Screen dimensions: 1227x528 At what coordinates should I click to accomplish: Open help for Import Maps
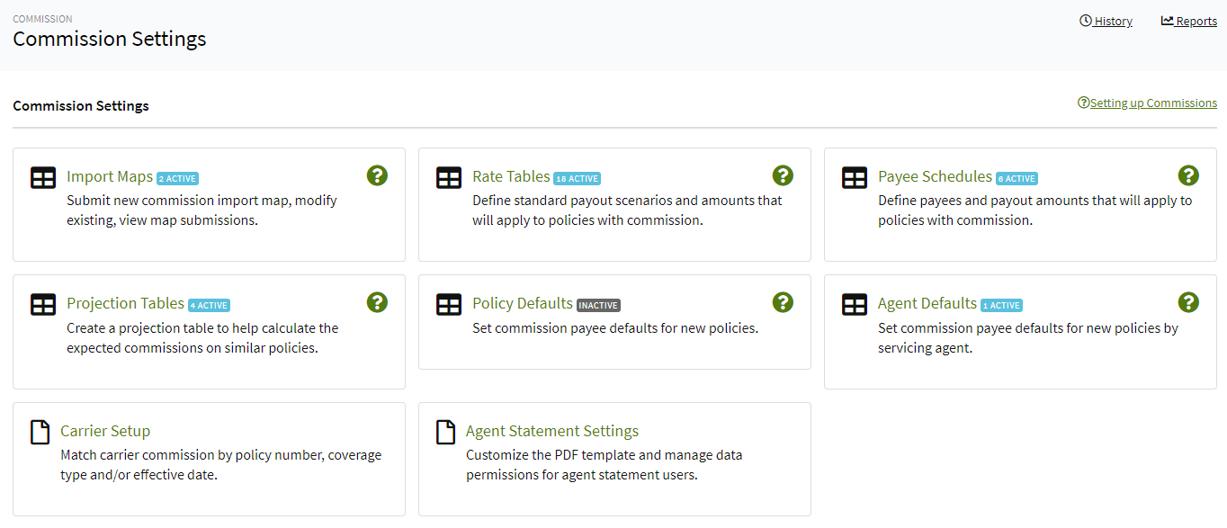pos(377,175)
